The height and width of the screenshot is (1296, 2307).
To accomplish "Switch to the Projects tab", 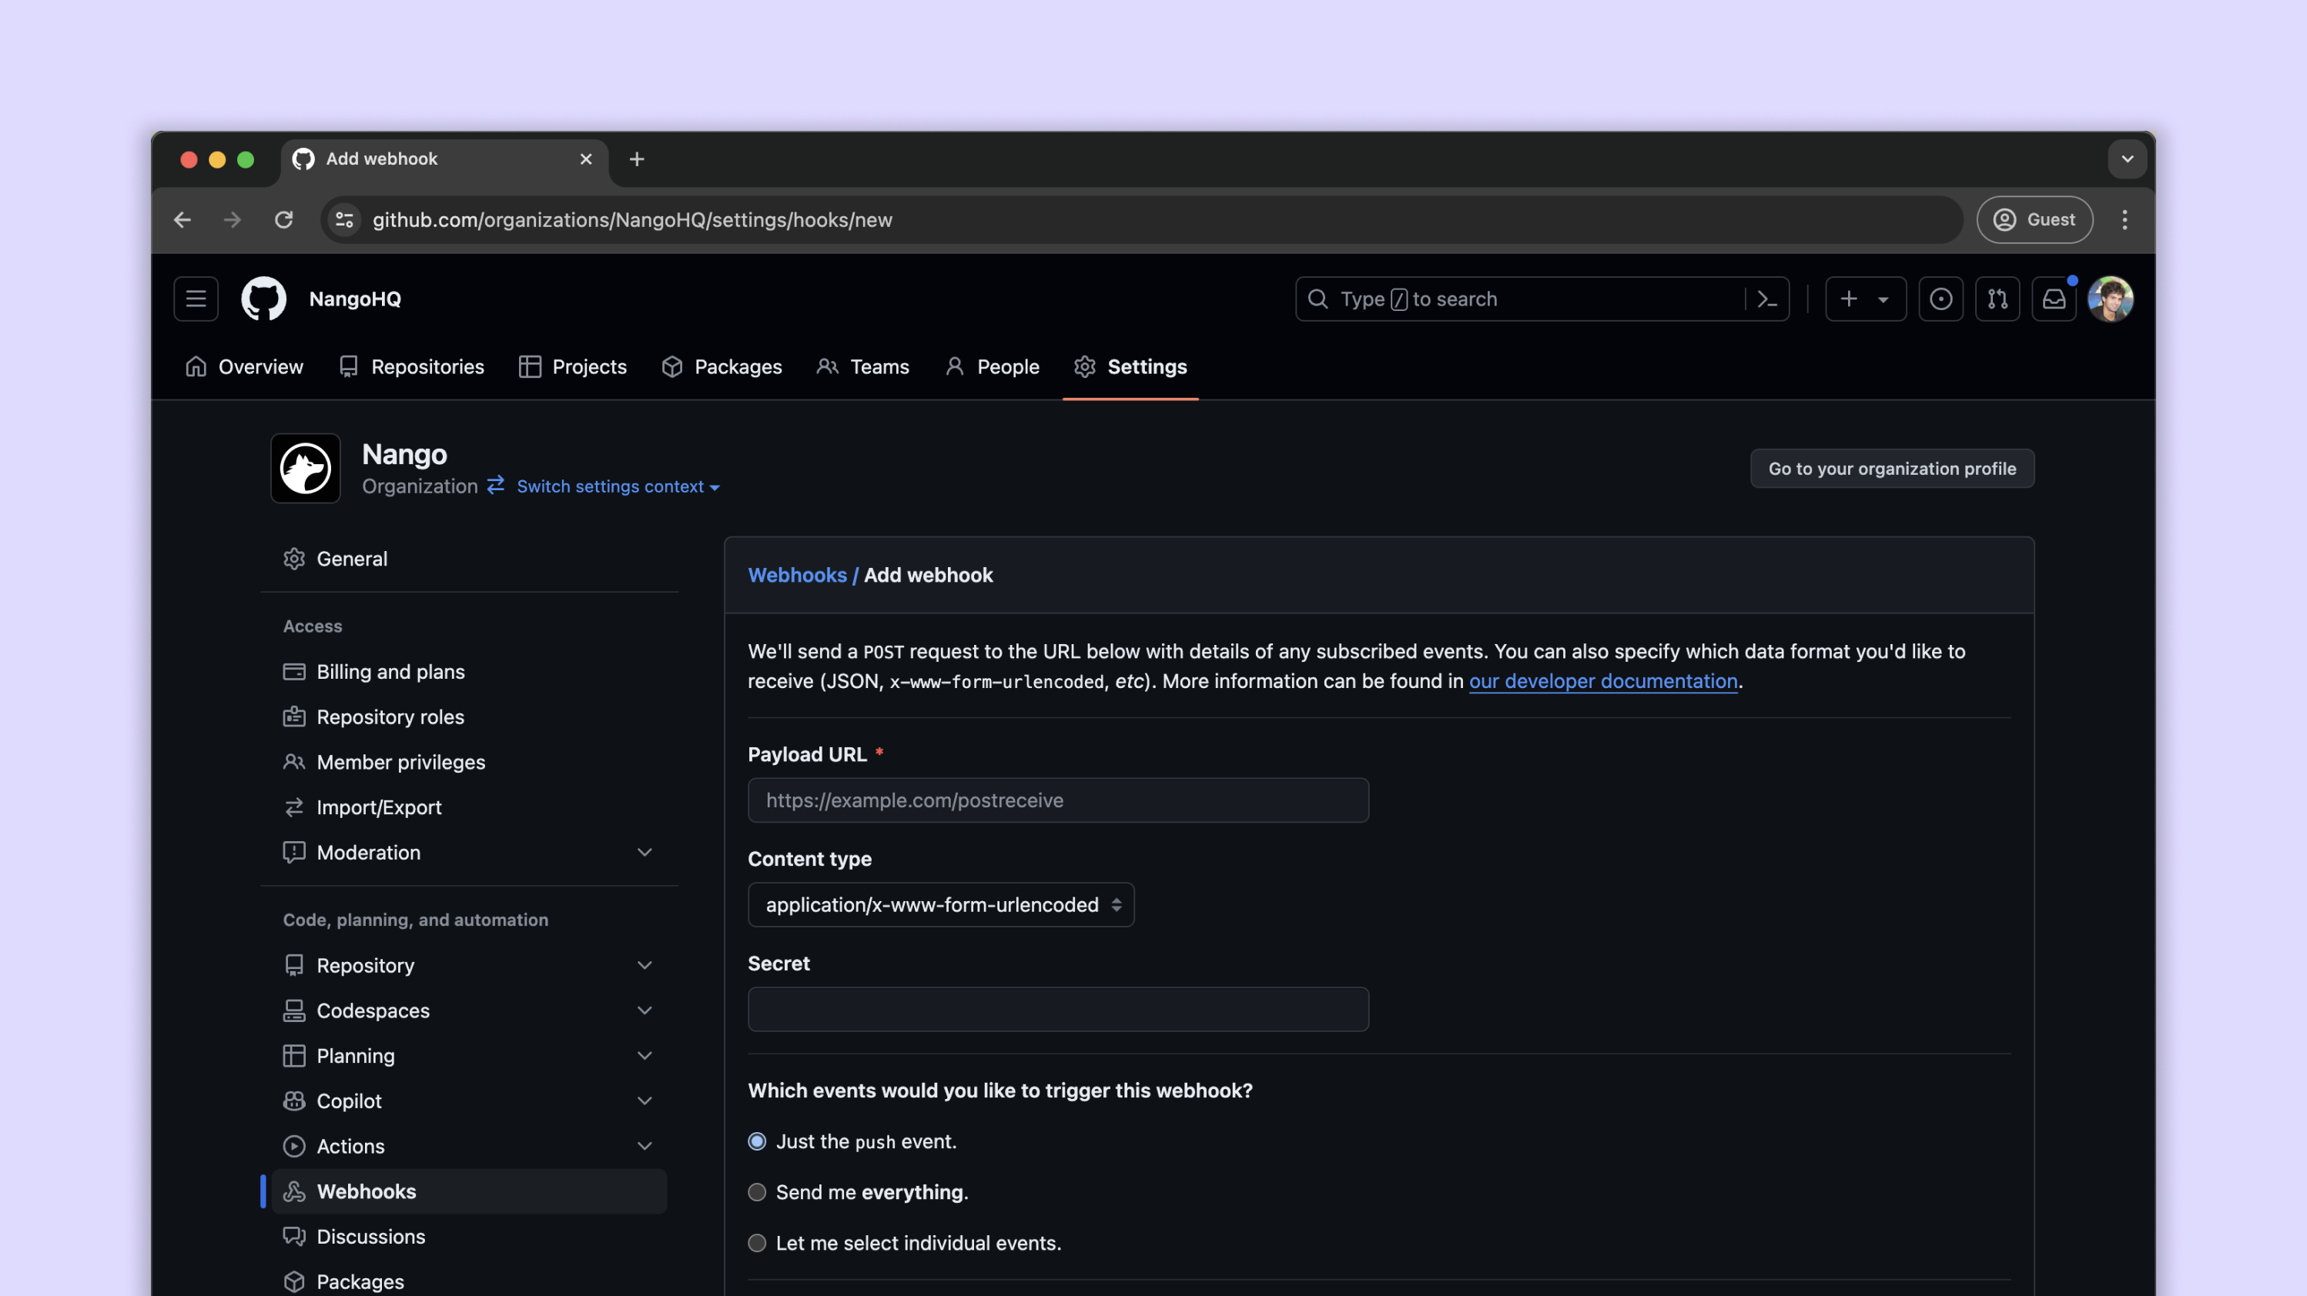I will coord(573,367).
